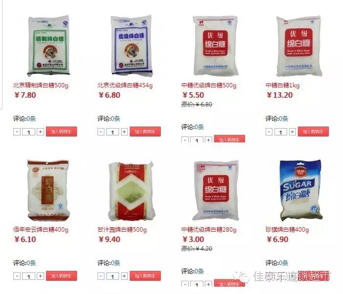Add 甘汁园绵白糖500g to cart
The image size is (343, 294).
pos(145,276)
